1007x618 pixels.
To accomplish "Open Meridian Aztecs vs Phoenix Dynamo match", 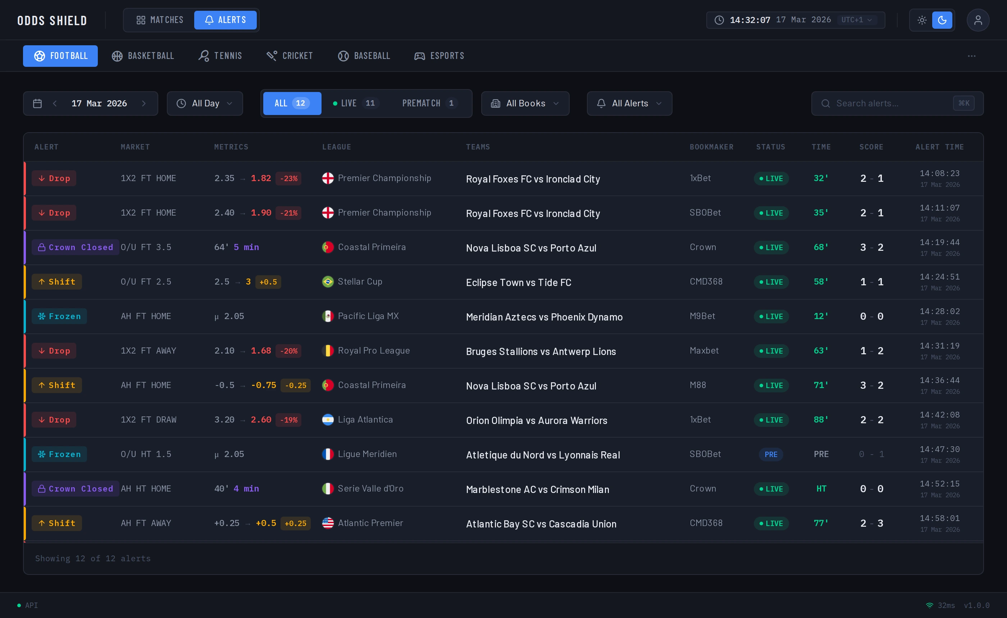I will 544,317.
